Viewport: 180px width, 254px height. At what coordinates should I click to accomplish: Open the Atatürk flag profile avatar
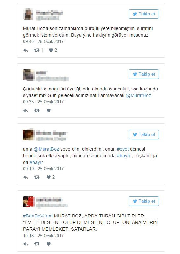[x=29, y=202]
